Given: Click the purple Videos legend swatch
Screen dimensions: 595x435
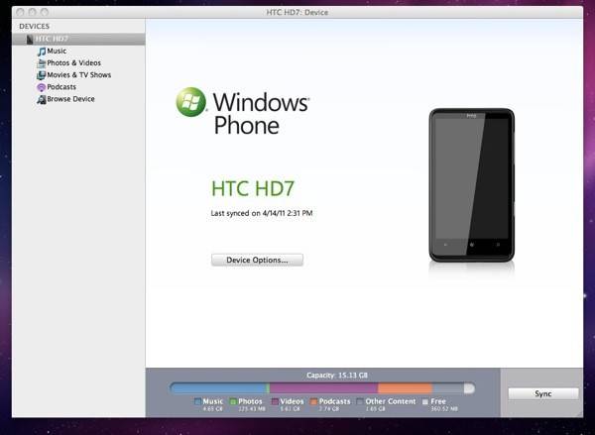Looking at the screenshot, I should point(275,401).
